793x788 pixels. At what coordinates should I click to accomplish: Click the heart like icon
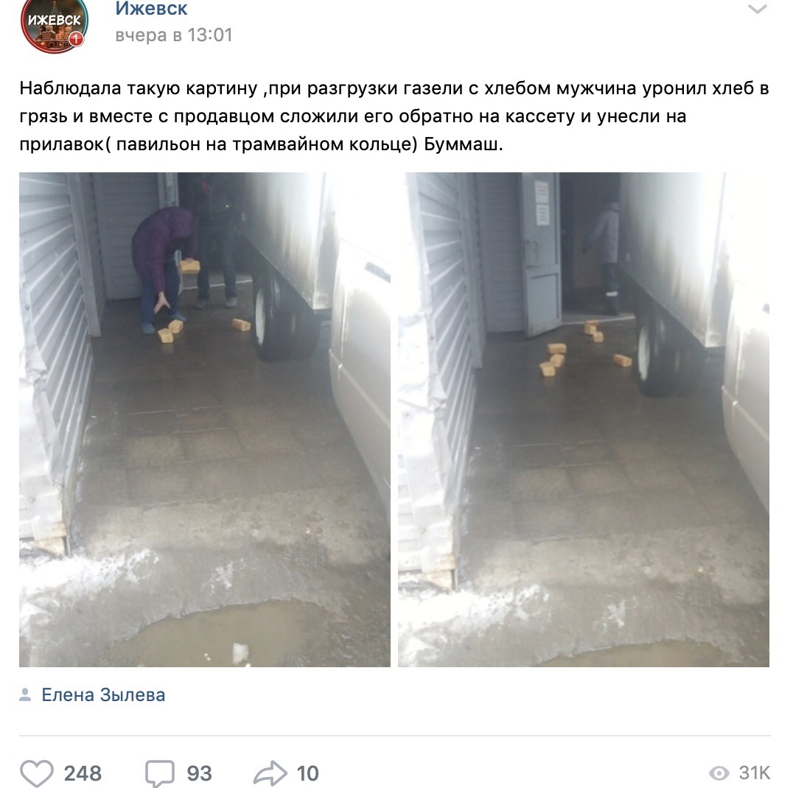click(36, 773)
